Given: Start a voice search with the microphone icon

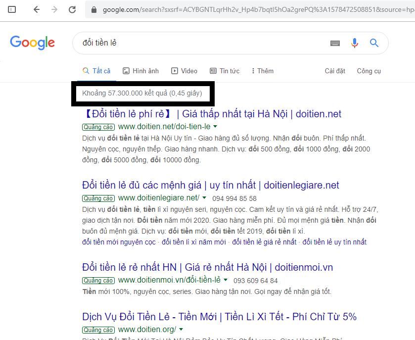Looking at the screenshot, I should point(355,43).
